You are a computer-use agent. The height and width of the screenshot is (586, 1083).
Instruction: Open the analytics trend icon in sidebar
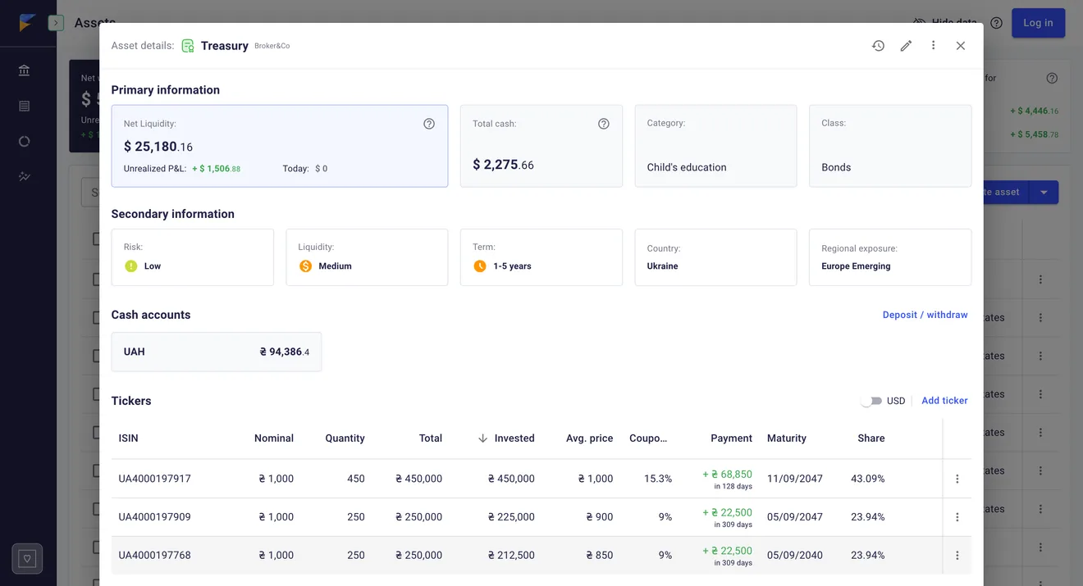point(25,176)
